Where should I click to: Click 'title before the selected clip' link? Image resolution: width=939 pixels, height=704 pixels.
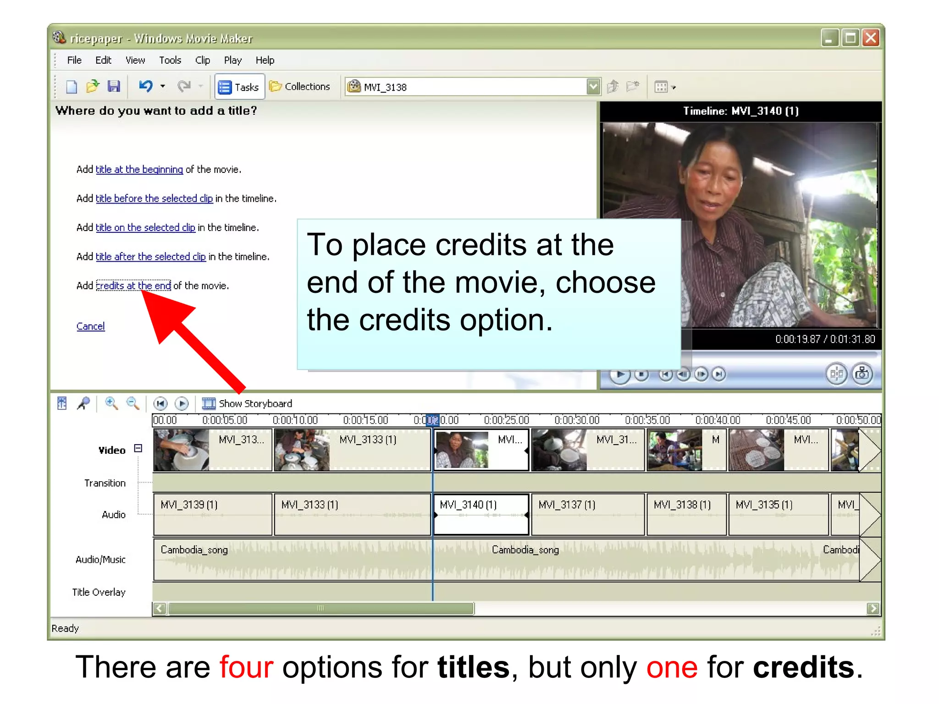[x=154, y=198]
